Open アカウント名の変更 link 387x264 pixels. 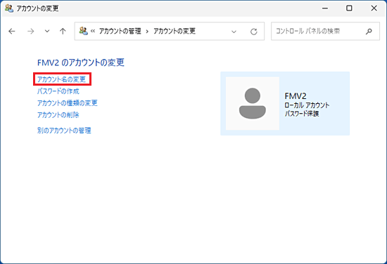(x=61, y=79)
